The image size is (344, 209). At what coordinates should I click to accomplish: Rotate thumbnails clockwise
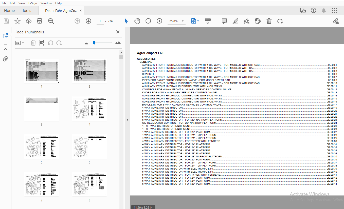point(59,43)
